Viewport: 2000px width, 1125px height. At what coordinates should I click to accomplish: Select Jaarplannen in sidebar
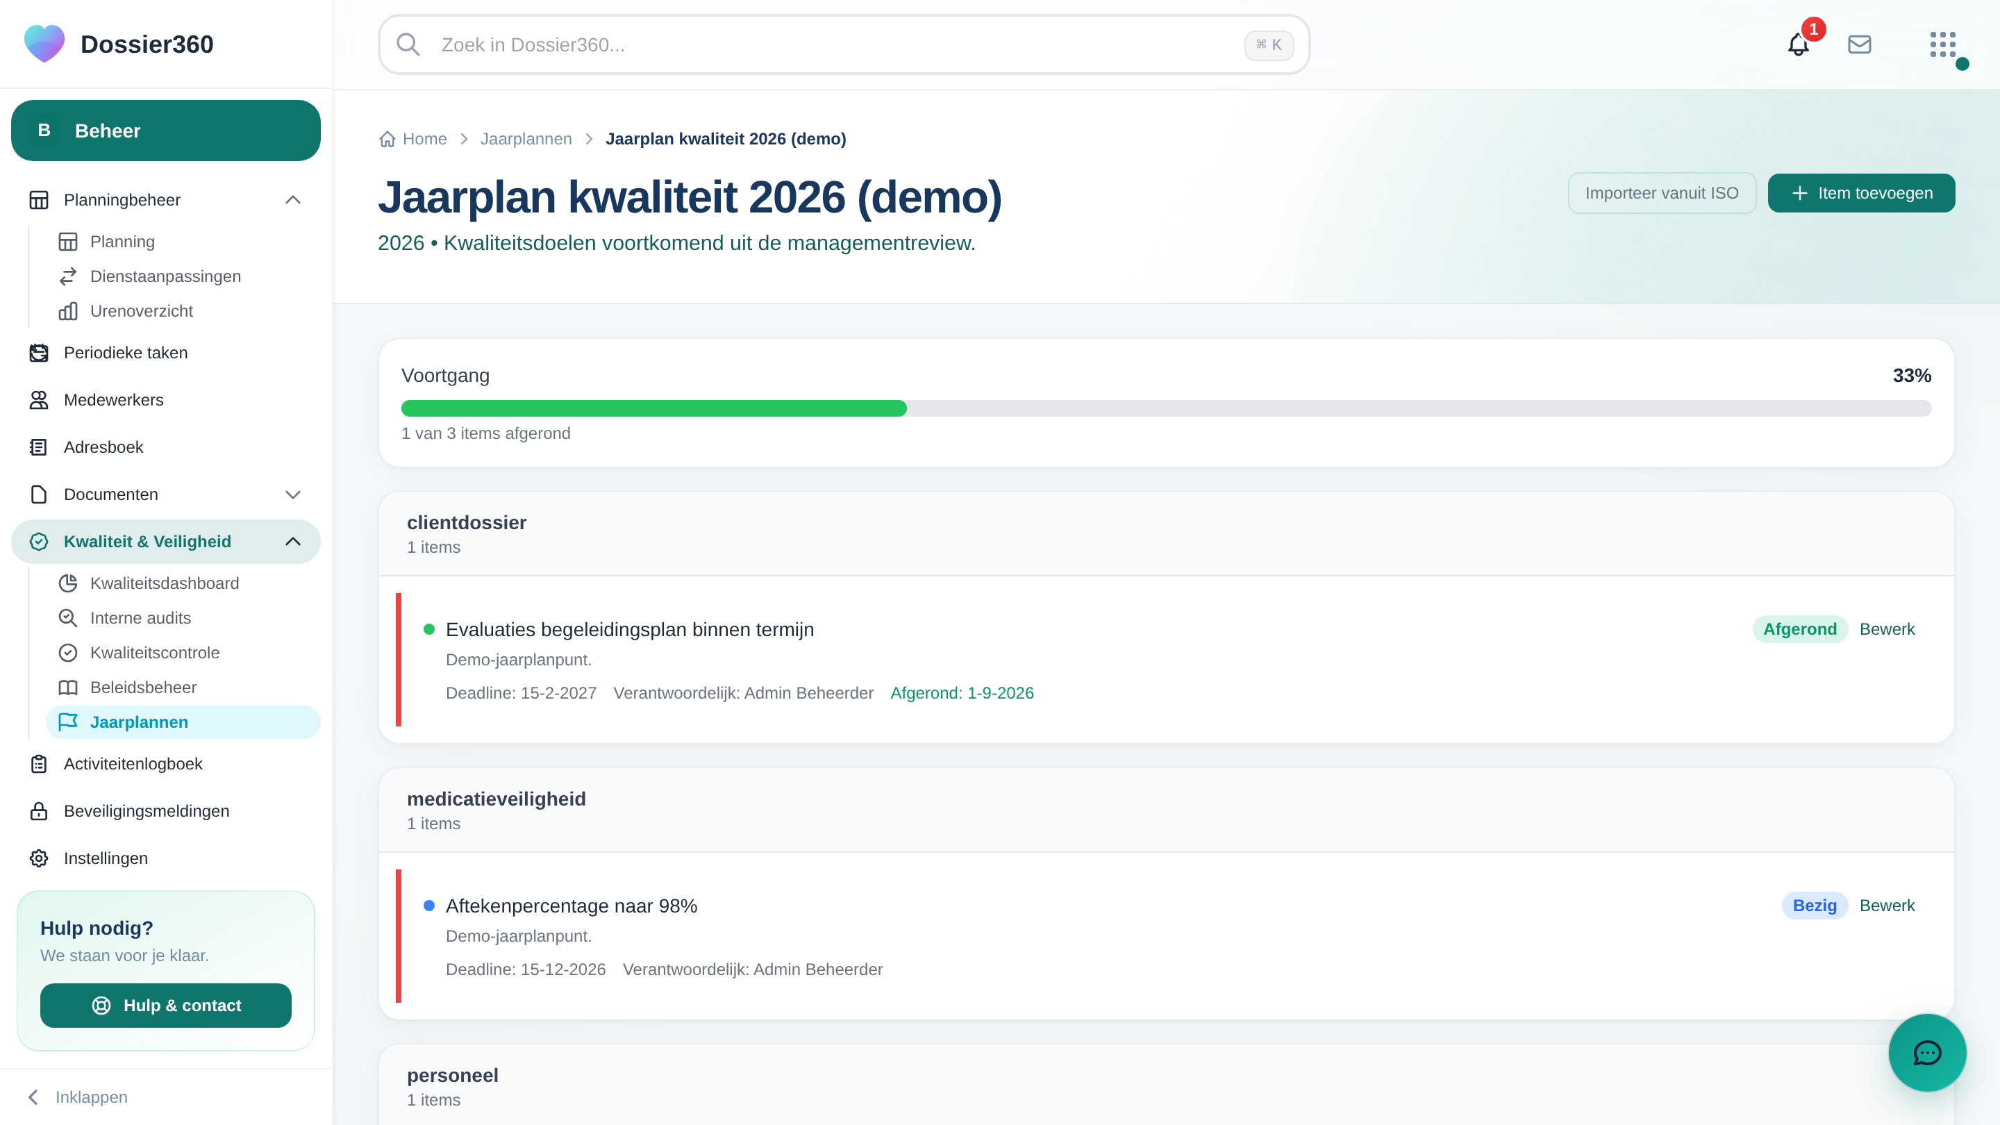point(183,722)
